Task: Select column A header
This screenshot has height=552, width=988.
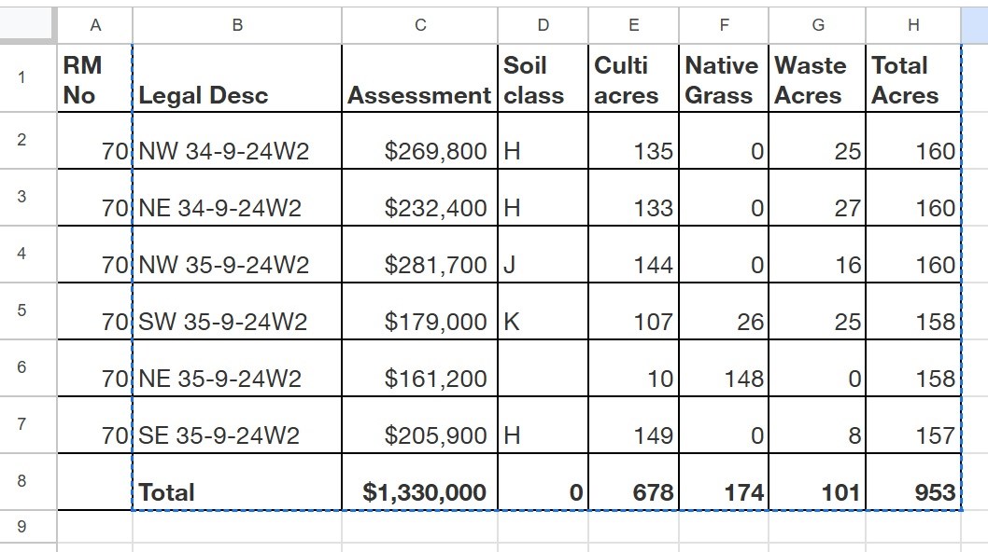Action: [x=95, y=25]
